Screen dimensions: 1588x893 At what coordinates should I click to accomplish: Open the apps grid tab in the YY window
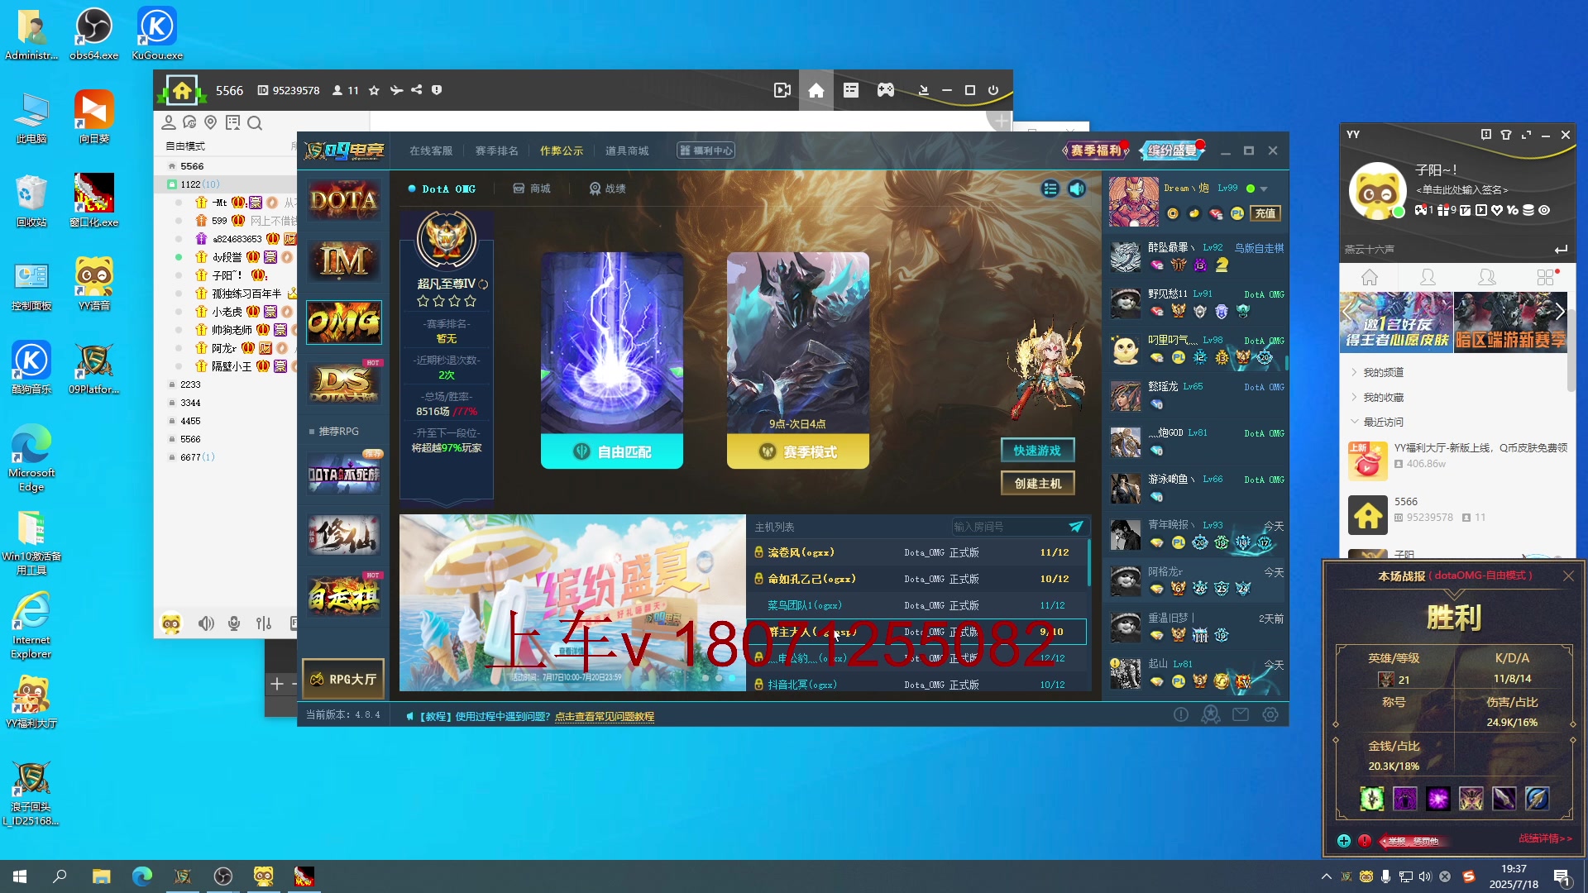click(x=1545, y=277)
